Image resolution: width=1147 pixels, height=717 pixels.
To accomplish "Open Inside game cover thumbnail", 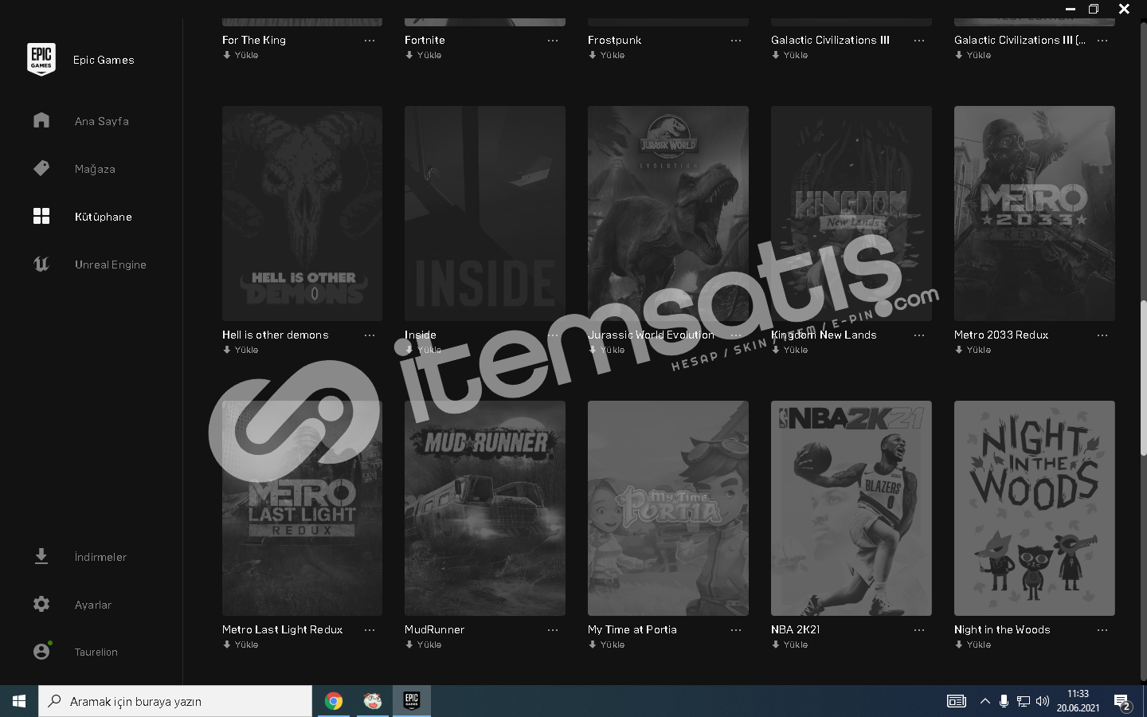I will click(x=485, y=214).
